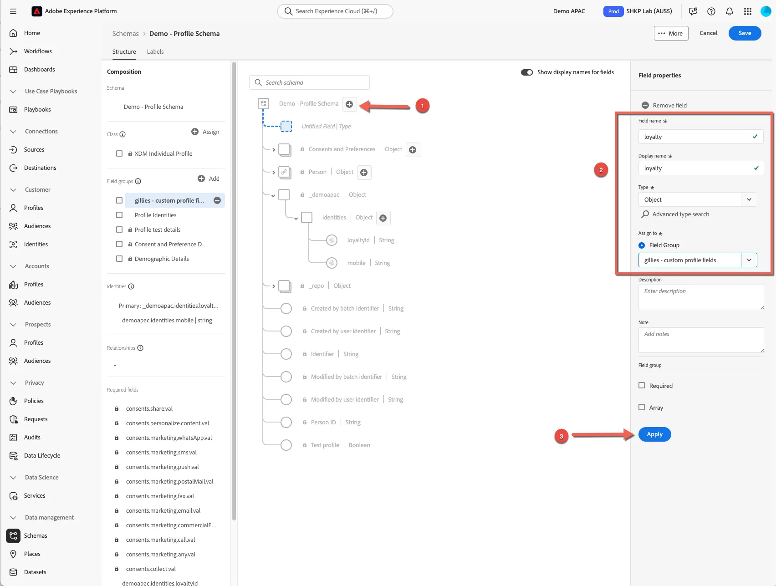This screenshot has height=586, width=776.
Task: Click the Enter description text area
Action: click(x=701, y=297)
